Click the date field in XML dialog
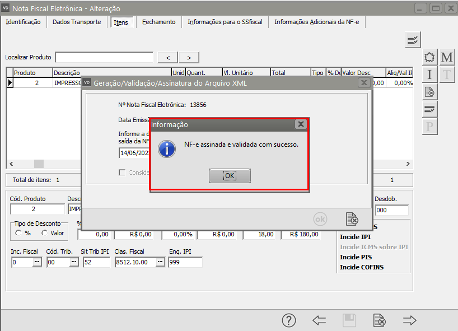The height and width of the screenshot is (331, 458). pos(134,153)
